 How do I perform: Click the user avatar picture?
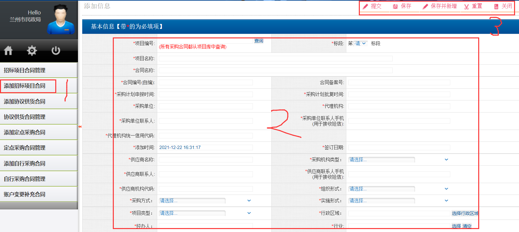61,19
